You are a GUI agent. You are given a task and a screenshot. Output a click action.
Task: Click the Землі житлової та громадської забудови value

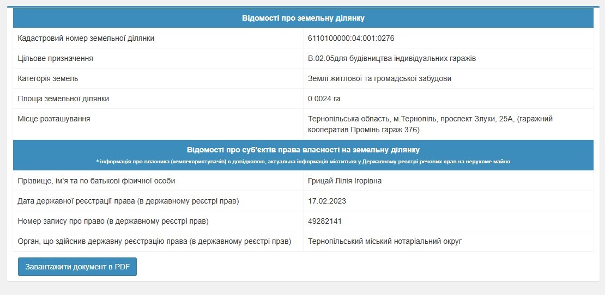[380, 78]
